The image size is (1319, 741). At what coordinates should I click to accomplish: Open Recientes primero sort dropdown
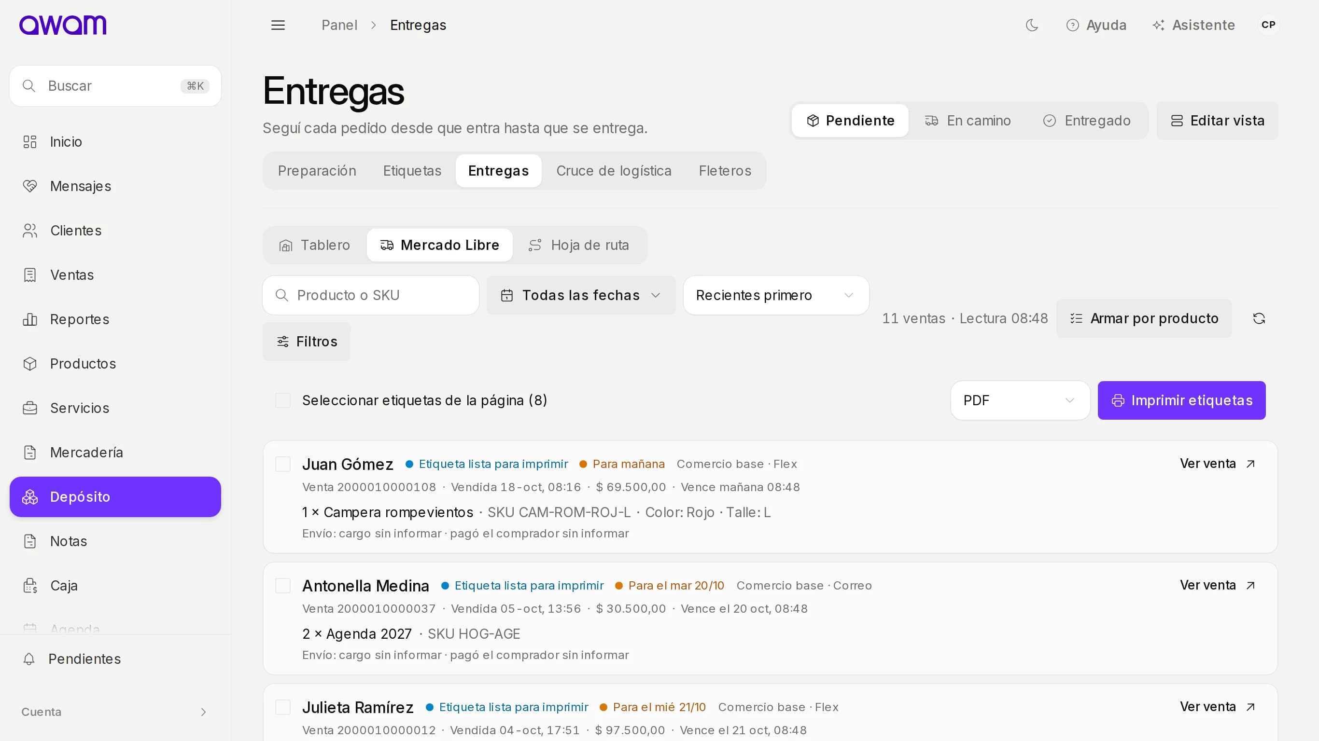776,295
